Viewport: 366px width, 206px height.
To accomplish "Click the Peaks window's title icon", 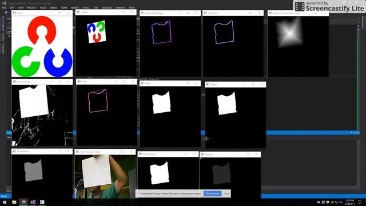I will click(x=142, y=83).
